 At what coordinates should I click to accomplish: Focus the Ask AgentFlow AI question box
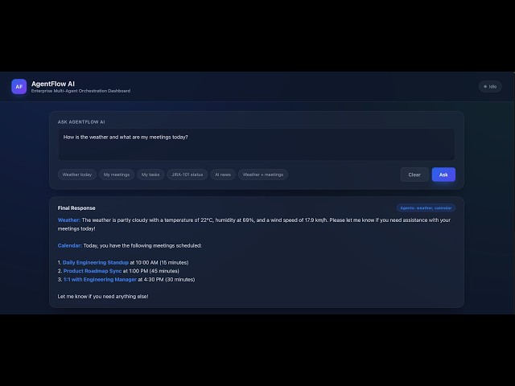tap(257, 145)
